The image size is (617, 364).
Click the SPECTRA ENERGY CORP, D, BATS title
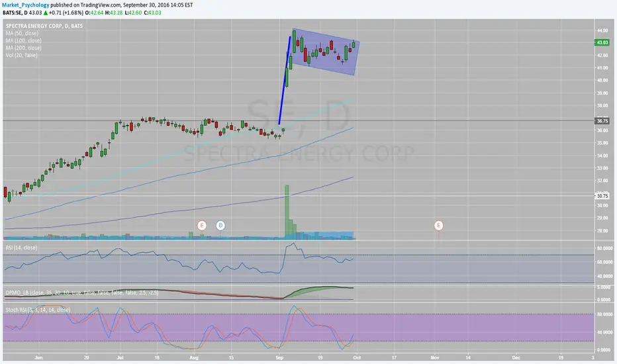[44, 26]
